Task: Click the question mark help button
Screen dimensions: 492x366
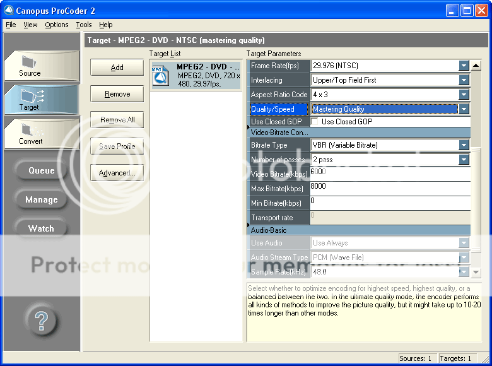Action: [x=40, y=321]
